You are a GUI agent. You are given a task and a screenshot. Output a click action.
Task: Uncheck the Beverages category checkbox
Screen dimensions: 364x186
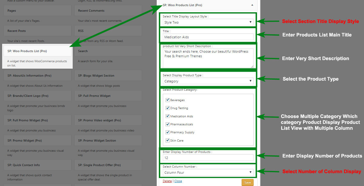coord(167,100)
